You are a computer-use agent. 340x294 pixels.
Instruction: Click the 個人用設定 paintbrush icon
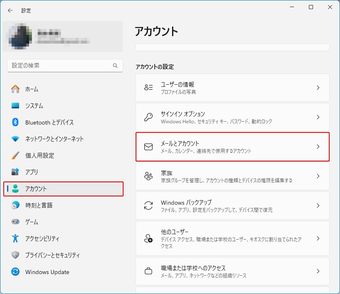[x=15, y=155]
